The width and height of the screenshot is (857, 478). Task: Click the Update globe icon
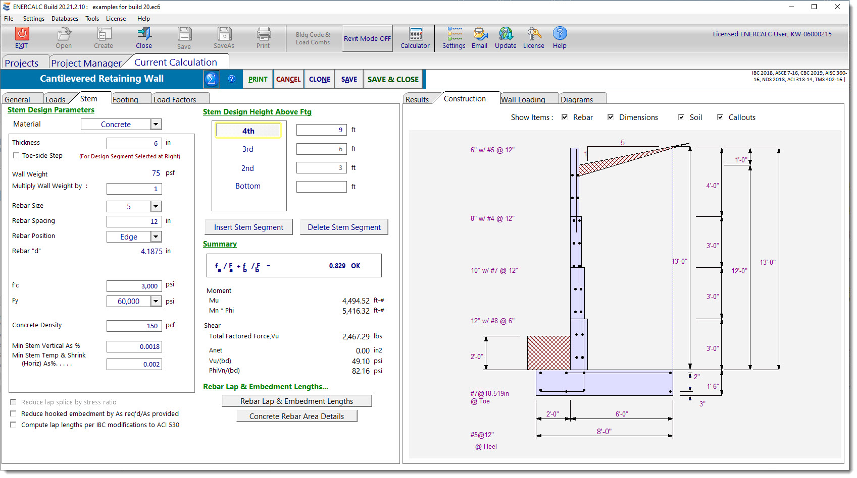coord(506,34)
